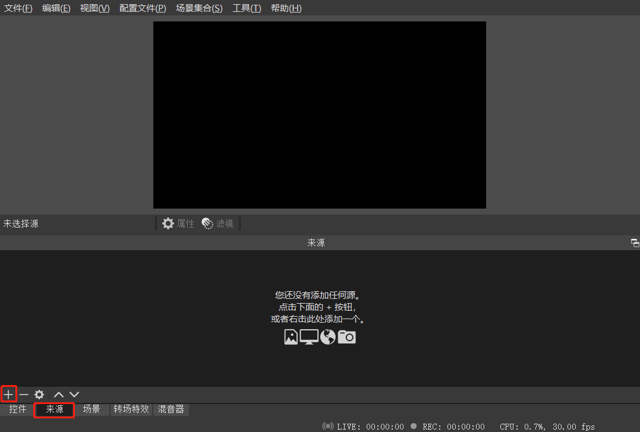Open the 文件(F) menu
This screenshot has height=432, width=640.
(18, 8)
